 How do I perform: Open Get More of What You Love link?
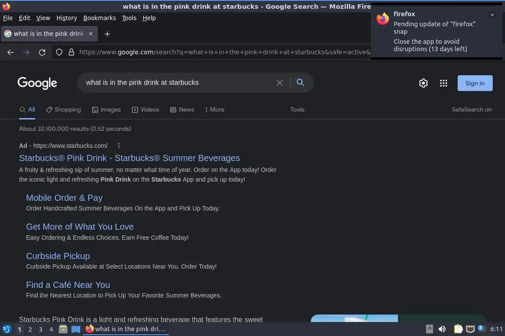coord(80,227)
